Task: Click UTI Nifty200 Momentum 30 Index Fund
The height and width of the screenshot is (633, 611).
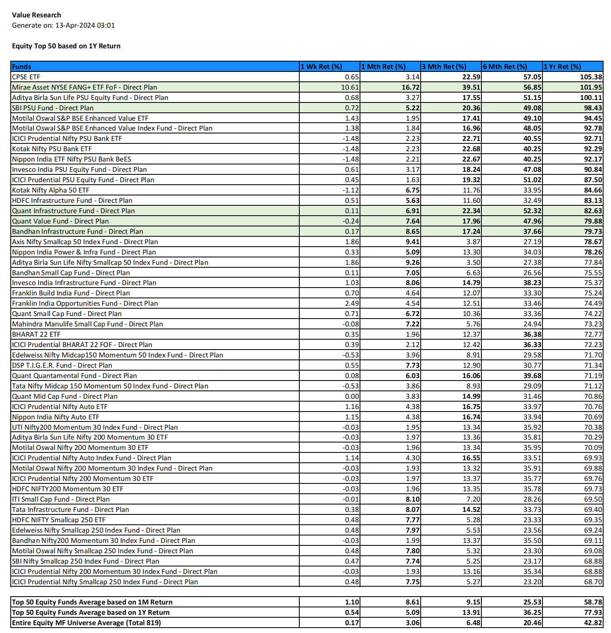Action: [95, 427]
